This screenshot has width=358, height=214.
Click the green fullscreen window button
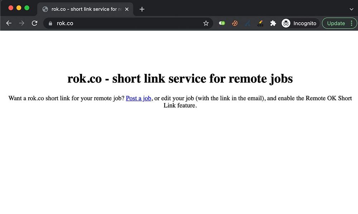tap(27, 8)
